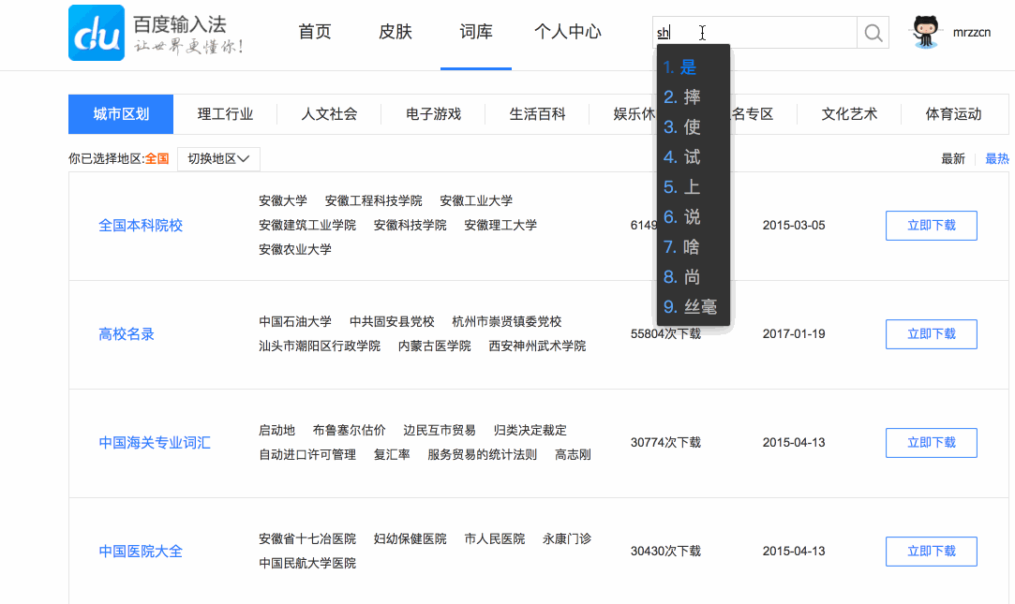Image resolution: width=1015 pixels, height=604 pixels.
Task: Click the 2017-01-19 date for 高校名录
Action: [x=794, y=334]
